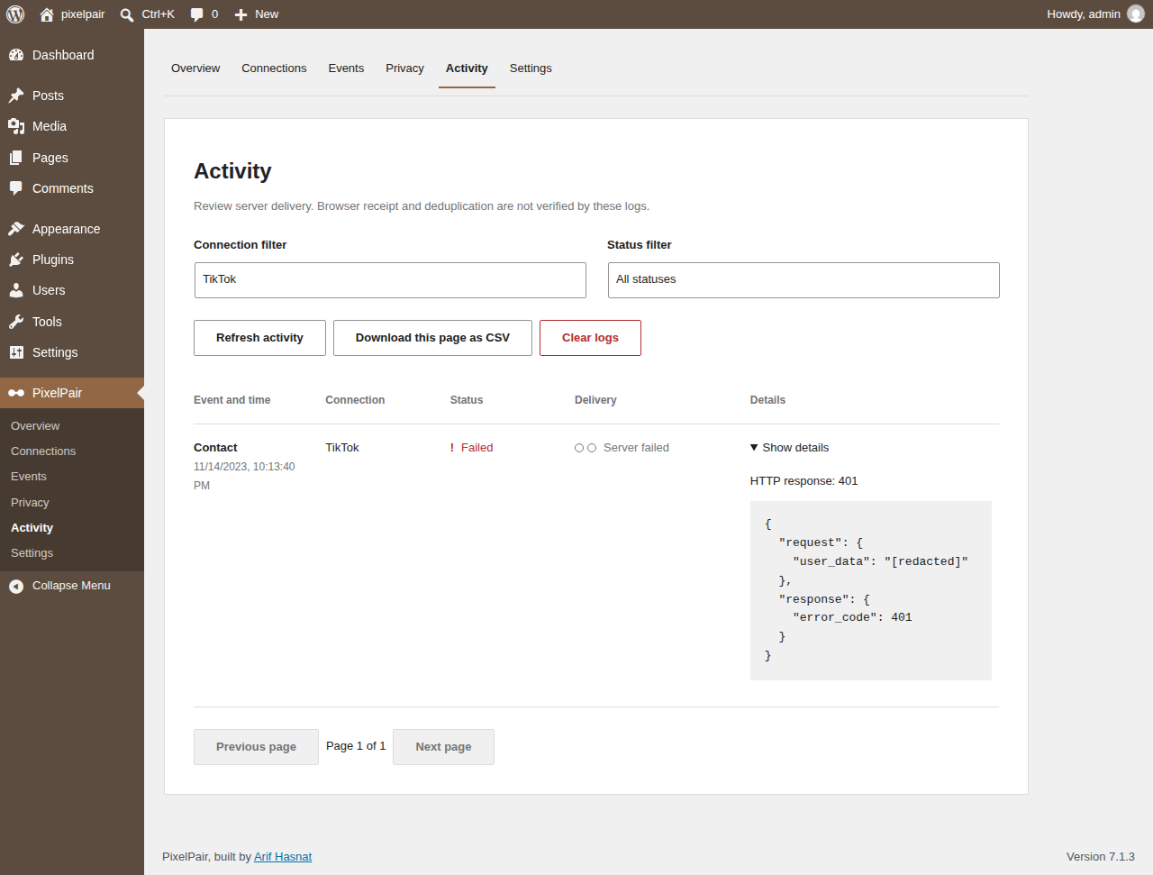The height and width of the screenshot is (875, 1153).
Task: Click the Refresh activity button
Action: pyautogui.click(x=259, y=338)
